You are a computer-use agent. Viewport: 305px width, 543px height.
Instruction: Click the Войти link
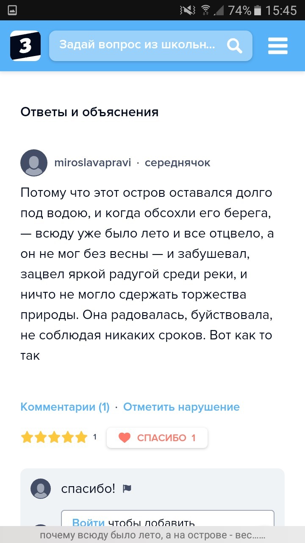(88, 523)
